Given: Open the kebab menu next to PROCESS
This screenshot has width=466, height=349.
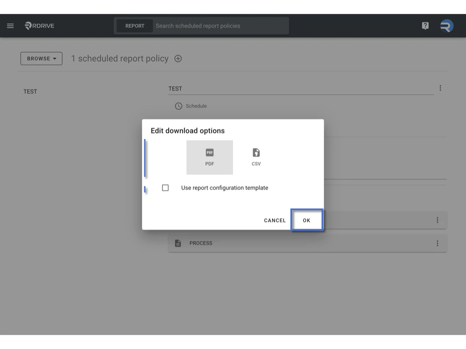Looking at the screenshot, I should pyautogui.click(x=437, y=243).
